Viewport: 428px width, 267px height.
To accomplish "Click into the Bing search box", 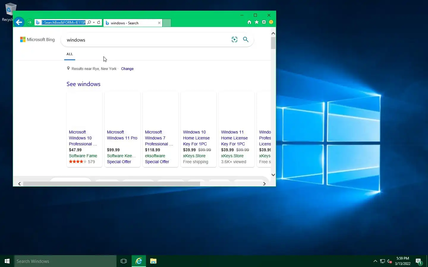I will [146, 40].
